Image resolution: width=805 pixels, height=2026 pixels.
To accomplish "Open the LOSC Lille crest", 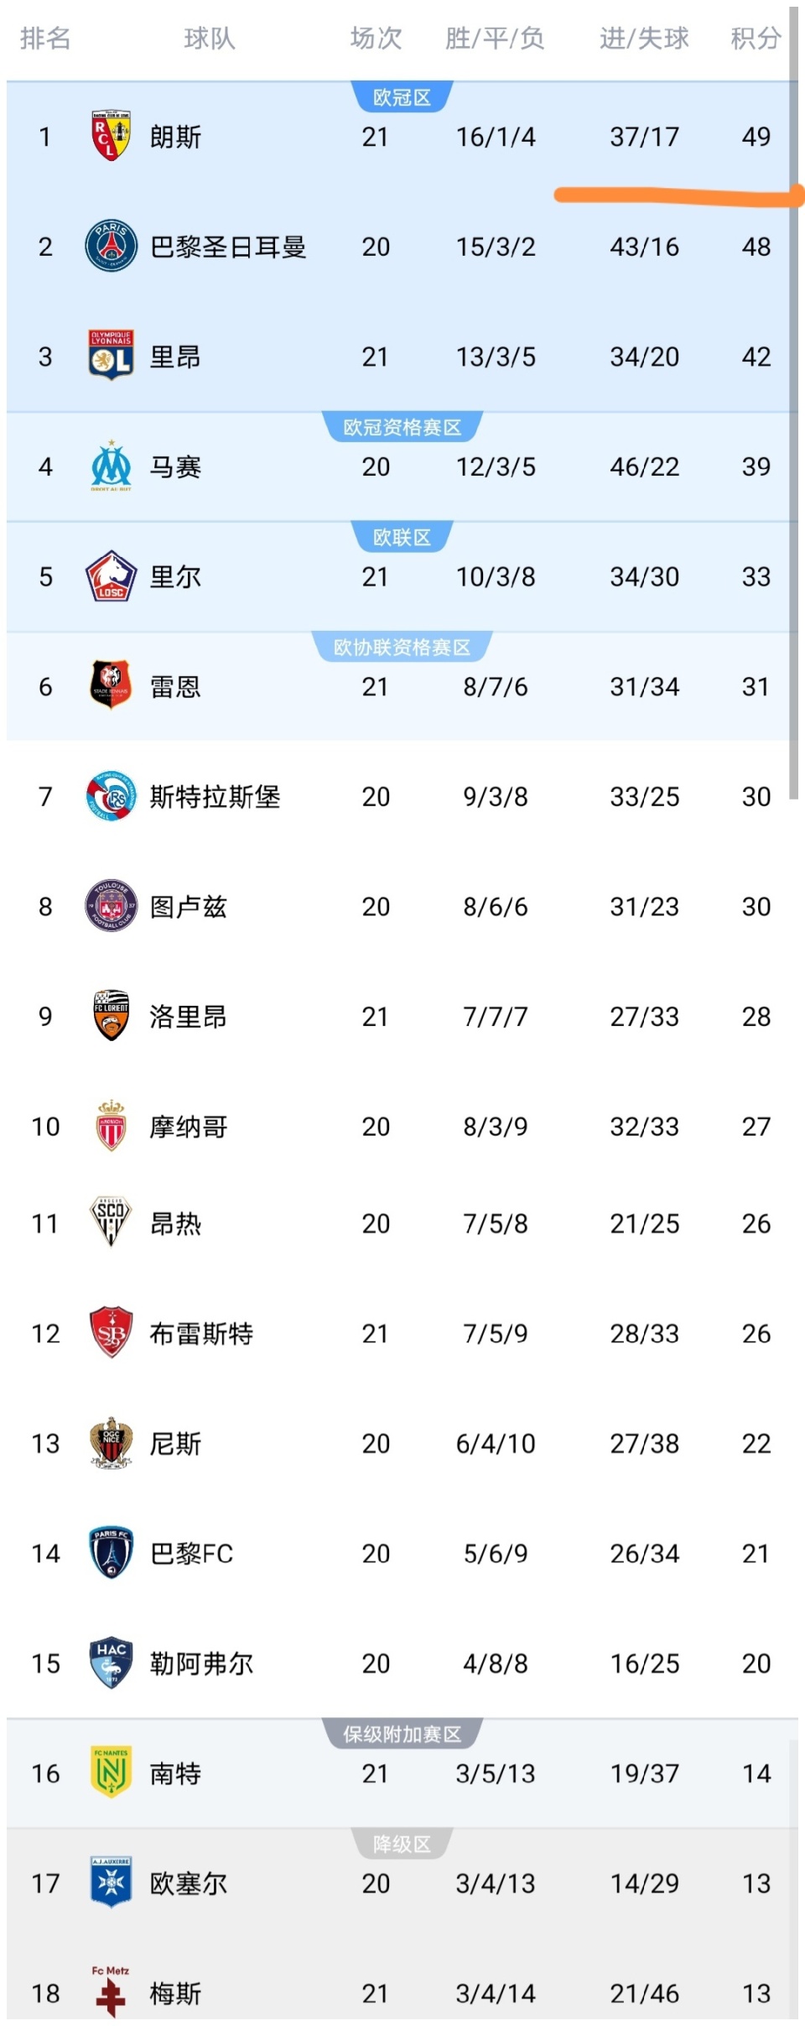I will 111,576.
